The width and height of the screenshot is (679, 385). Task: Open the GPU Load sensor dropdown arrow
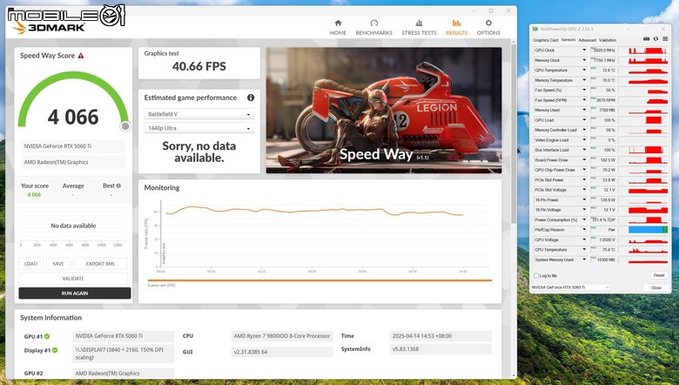click(584, 120)
